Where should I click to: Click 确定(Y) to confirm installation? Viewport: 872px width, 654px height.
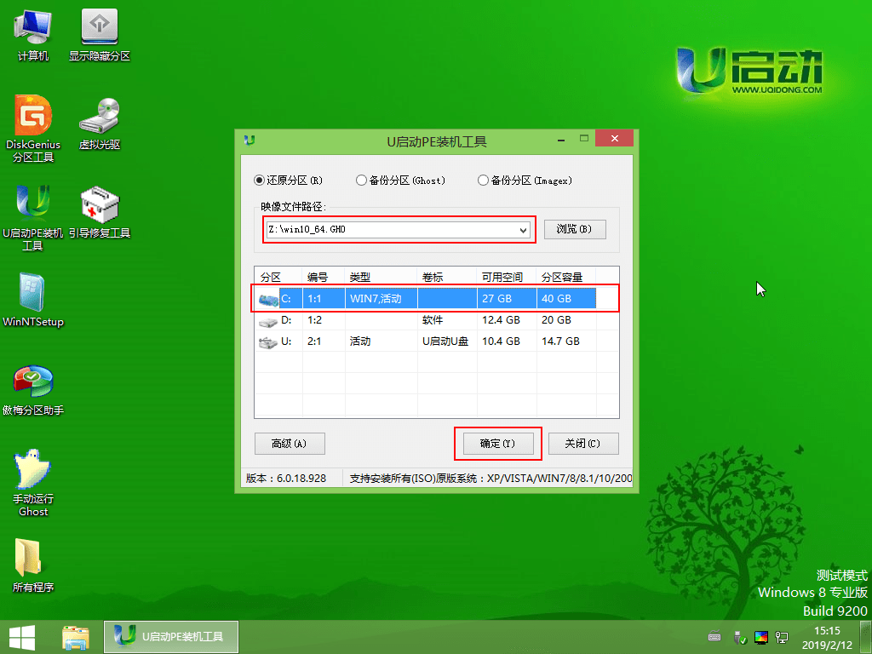coord(497,443)
